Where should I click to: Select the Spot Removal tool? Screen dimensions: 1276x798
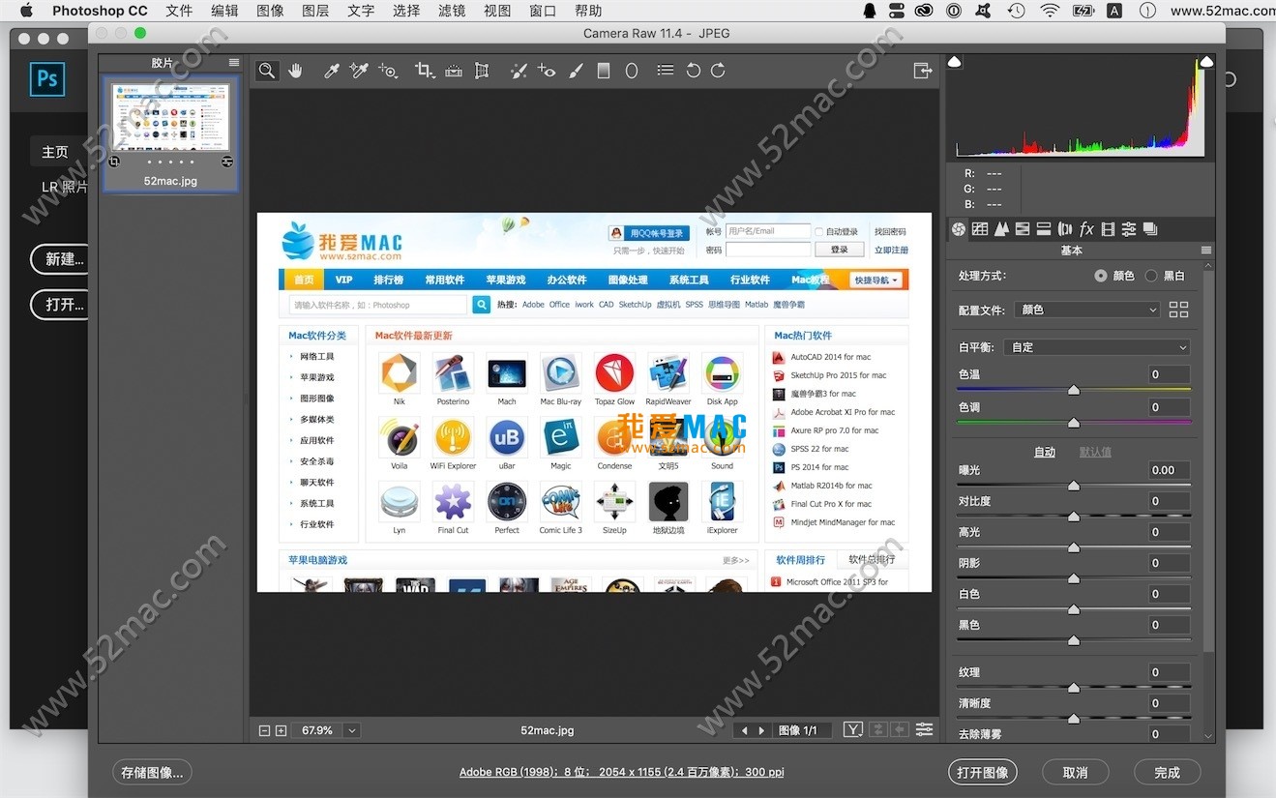tap(519, 71)
